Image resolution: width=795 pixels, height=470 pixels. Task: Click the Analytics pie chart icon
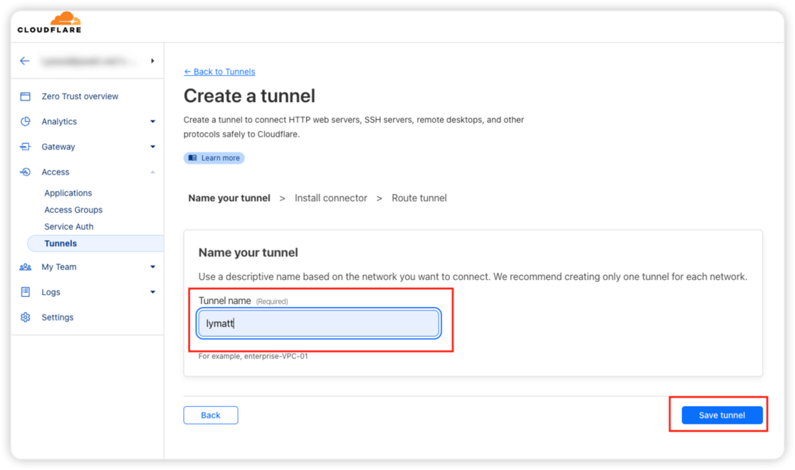coord(26,121)
